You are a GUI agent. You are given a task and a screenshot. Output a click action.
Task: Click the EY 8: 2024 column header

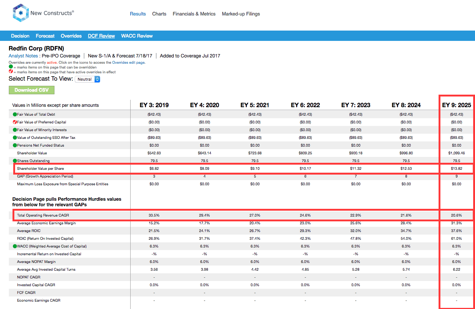[406, 105]
